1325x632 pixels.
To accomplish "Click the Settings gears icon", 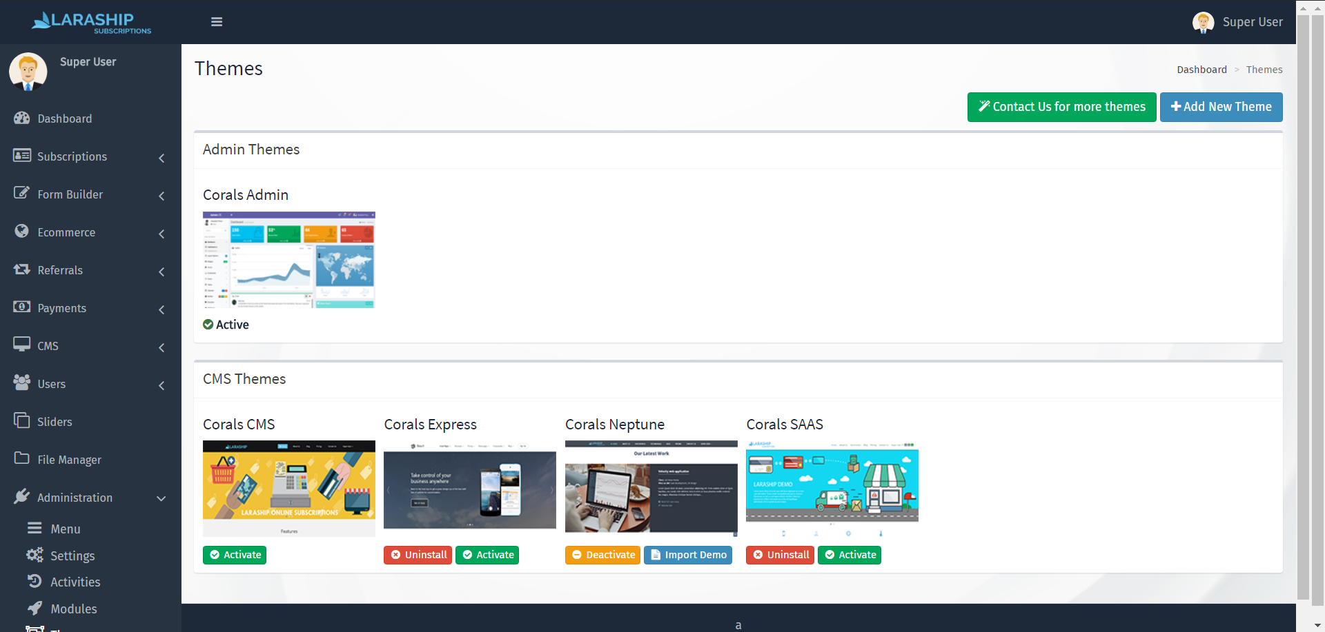I will 35,555.
